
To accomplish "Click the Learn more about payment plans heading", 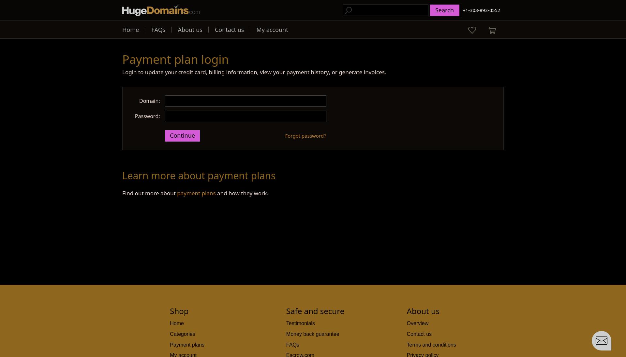I will click(199, 176).
